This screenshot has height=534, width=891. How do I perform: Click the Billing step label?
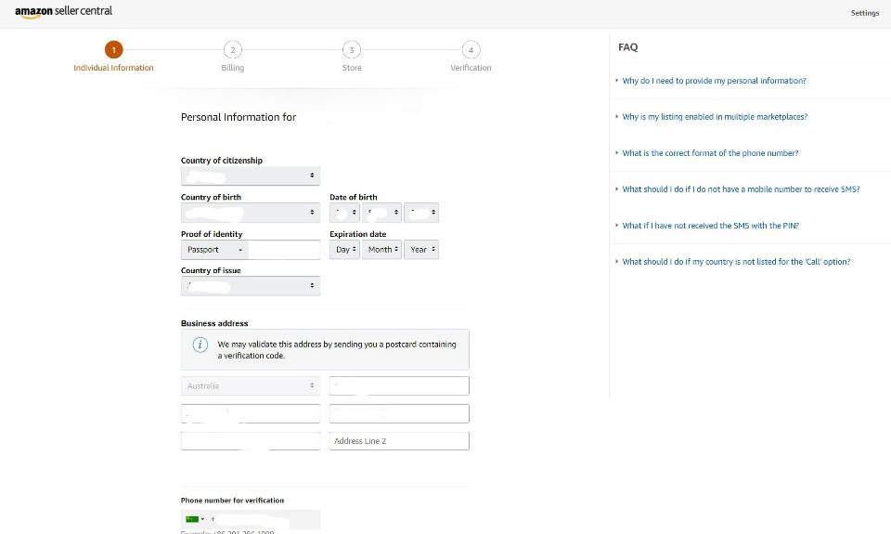(232, 68)
